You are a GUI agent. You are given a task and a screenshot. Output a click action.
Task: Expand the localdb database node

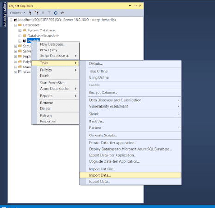click(20, 41)
